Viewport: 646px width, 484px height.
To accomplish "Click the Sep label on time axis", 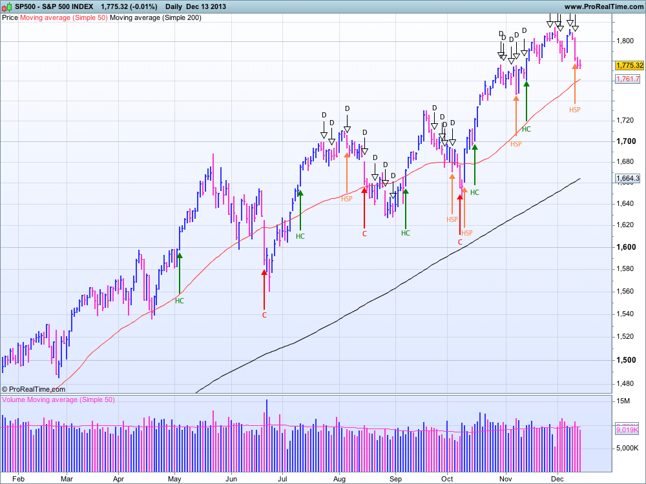I will click(395, 479).
